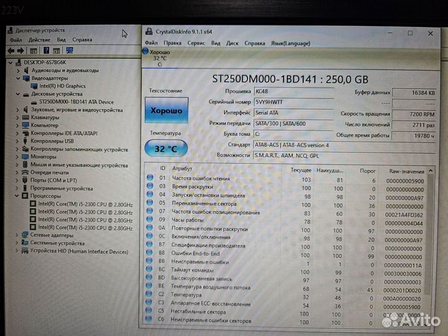The image size is (448, 336).
Task: Expand Звуковые, игровые и видеоустройства
Action: 17,110
